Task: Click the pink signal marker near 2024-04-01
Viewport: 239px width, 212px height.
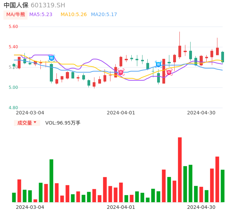Action: tap(121, 72)
